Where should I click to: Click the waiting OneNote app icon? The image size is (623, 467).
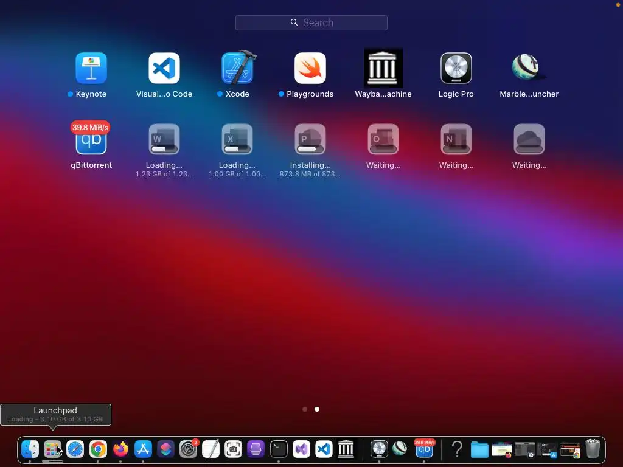point(456,139)
